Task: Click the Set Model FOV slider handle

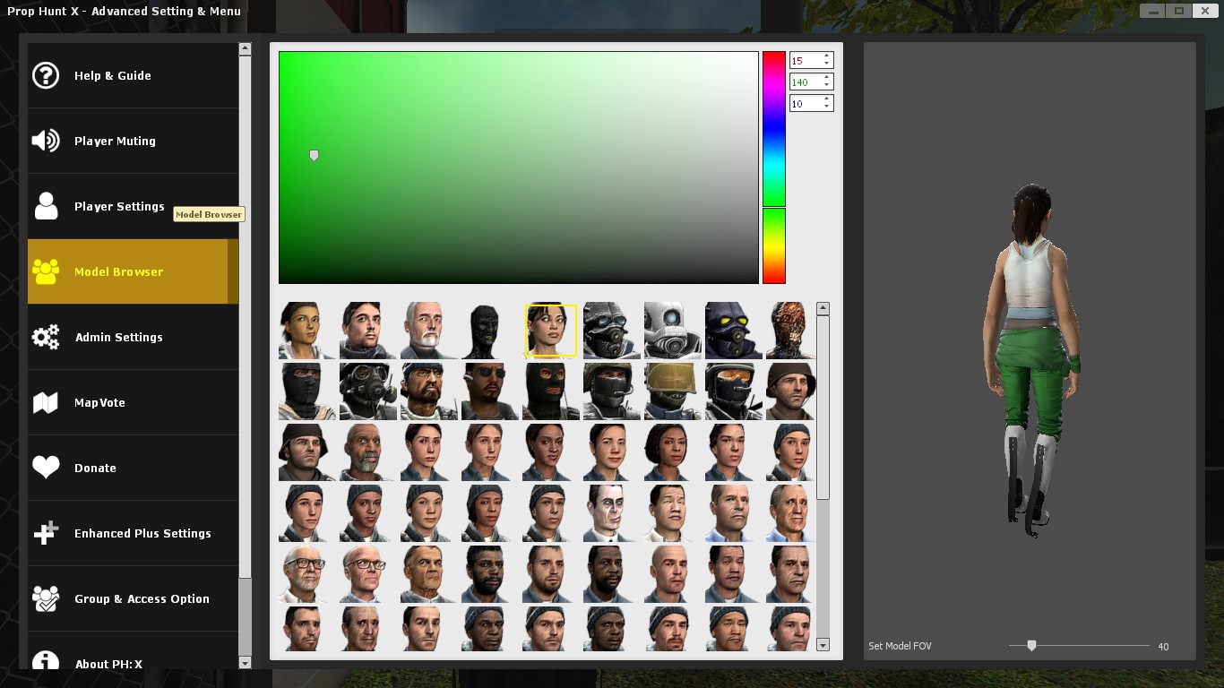Action: [x=1031, y=644]
